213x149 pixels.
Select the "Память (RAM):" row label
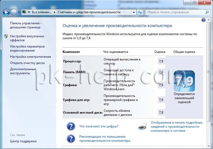coord(74,72)
